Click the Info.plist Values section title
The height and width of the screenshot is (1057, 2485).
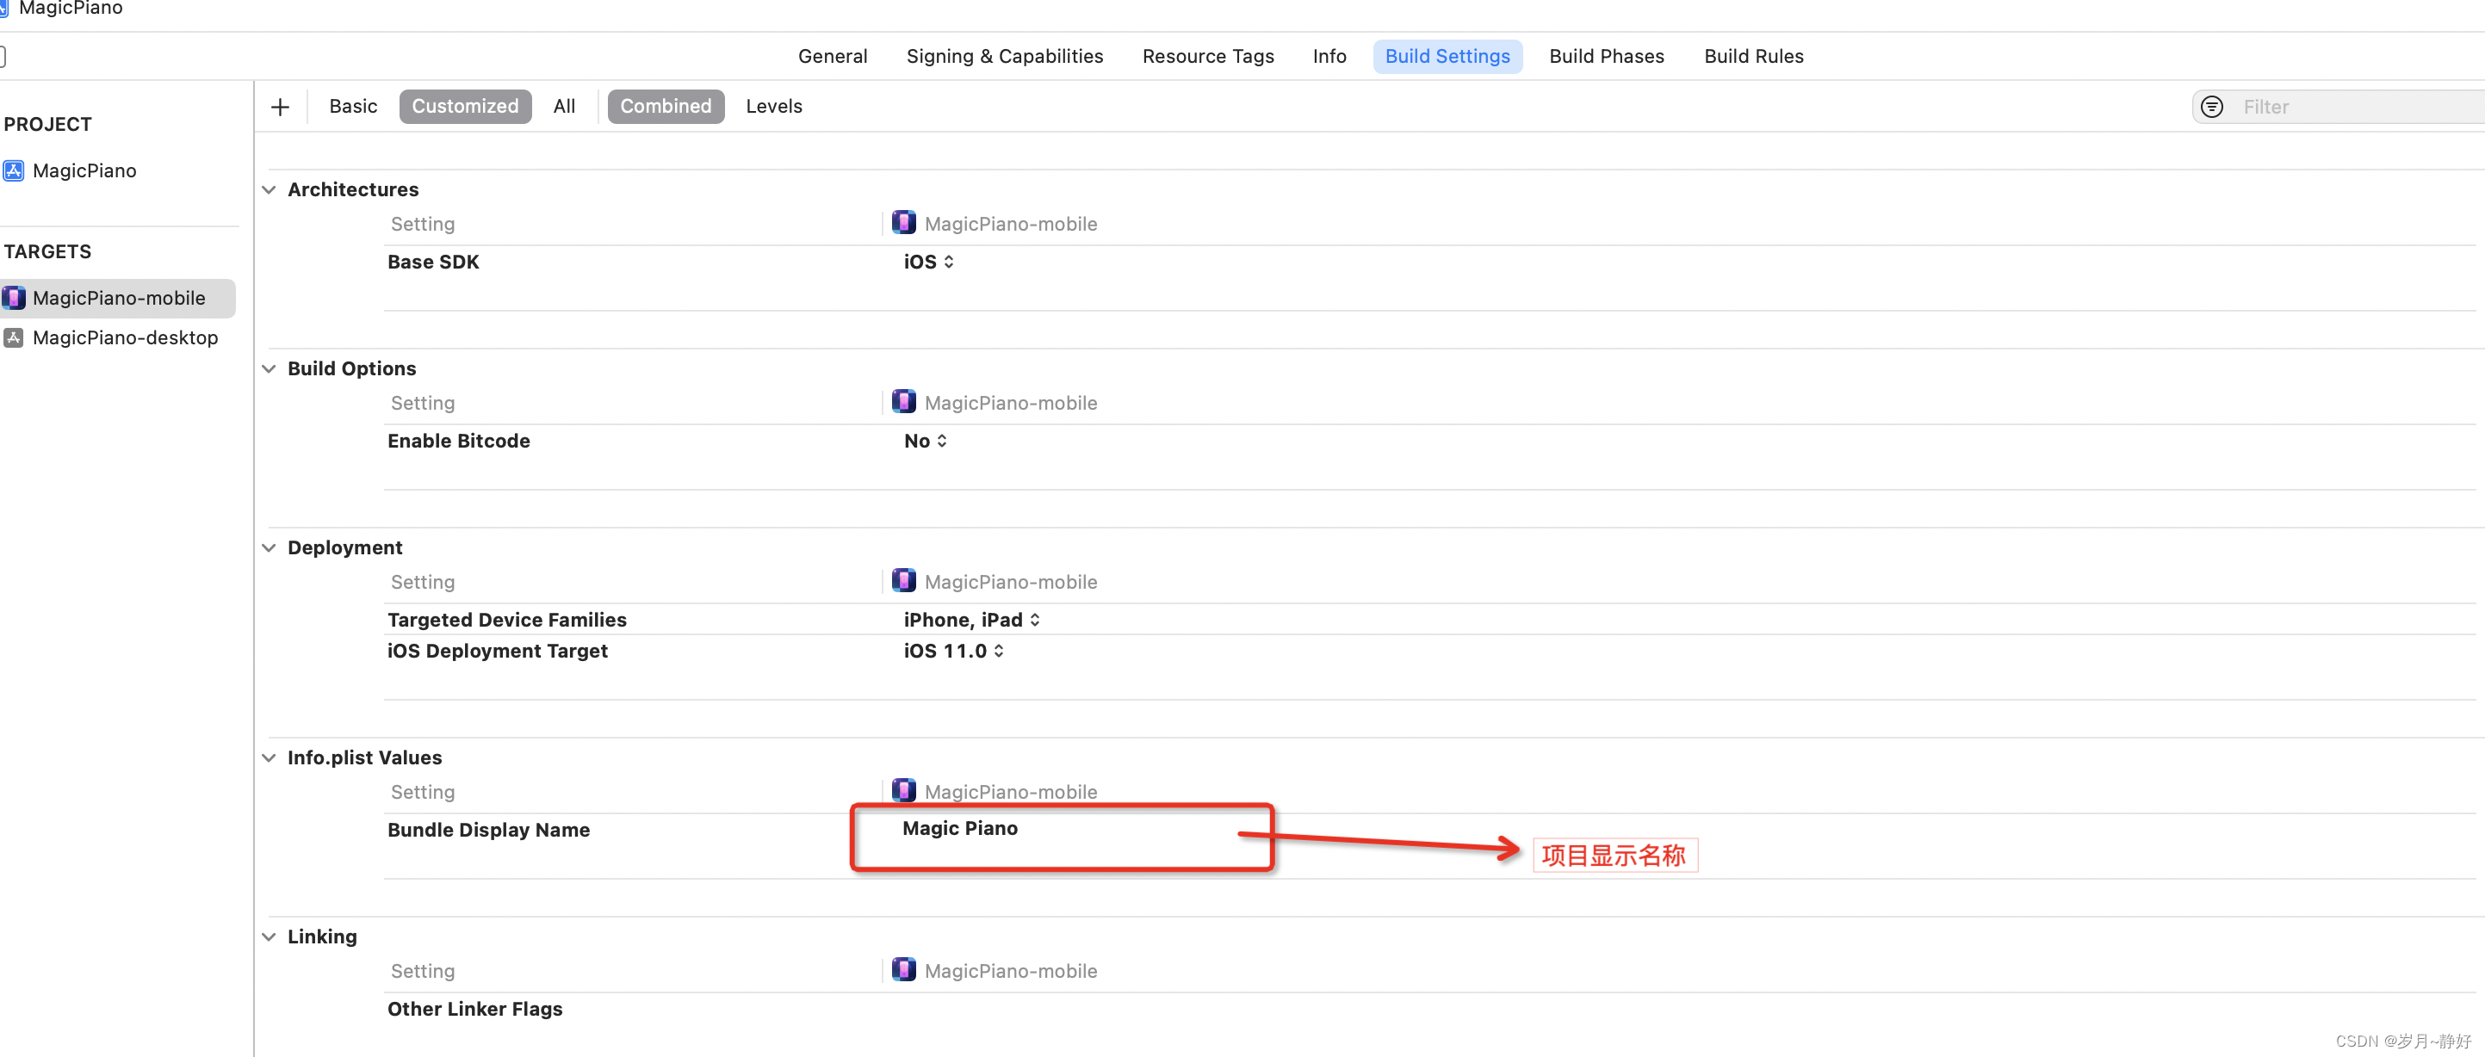coord(363,758)
